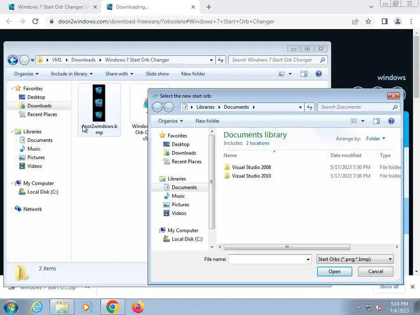Collapse My Computer group in Explorer window

(12, 183)
